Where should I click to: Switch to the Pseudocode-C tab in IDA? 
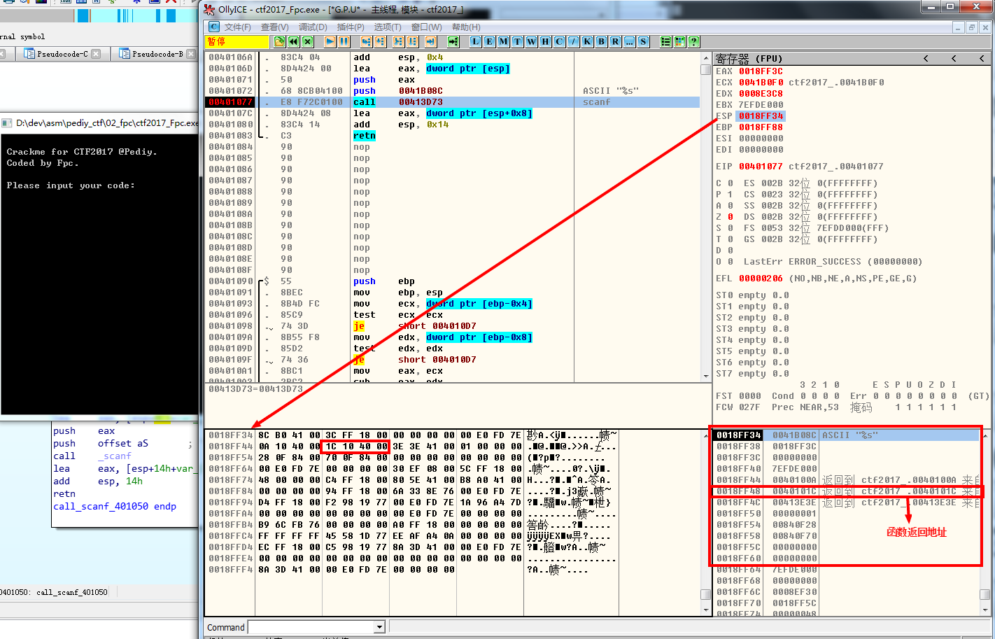pos(62,54)
